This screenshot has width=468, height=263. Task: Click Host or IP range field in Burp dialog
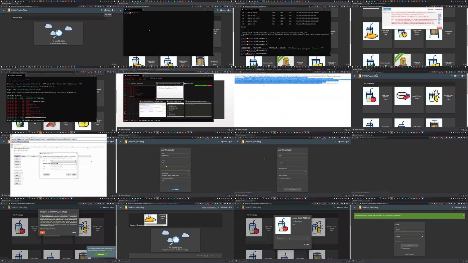pyautogui.click(x=63, y=163)
